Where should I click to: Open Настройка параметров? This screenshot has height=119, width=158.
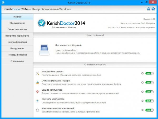point(17,36)
